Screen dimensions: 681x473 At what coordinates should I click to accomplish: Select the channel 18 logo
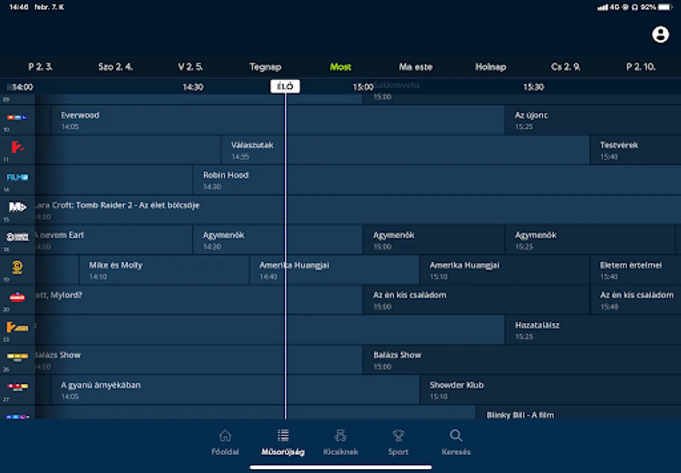click(x=17, y=237)
